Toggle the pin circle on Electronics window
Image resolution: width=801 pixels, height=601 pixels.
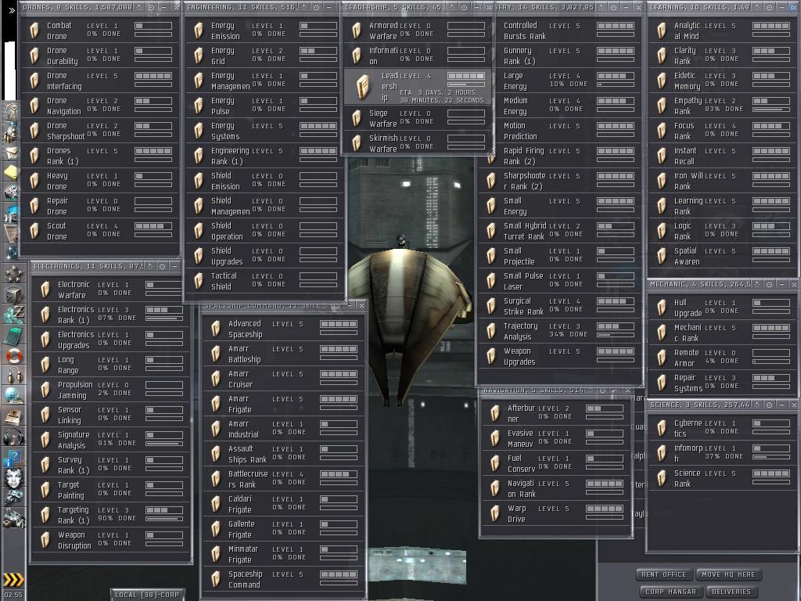(x=162, y=266)
